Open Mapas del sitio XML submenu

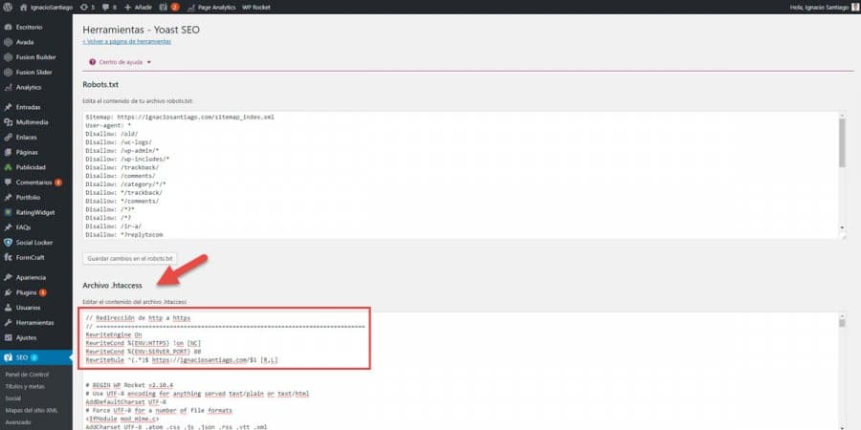click(x=32, y=410)
